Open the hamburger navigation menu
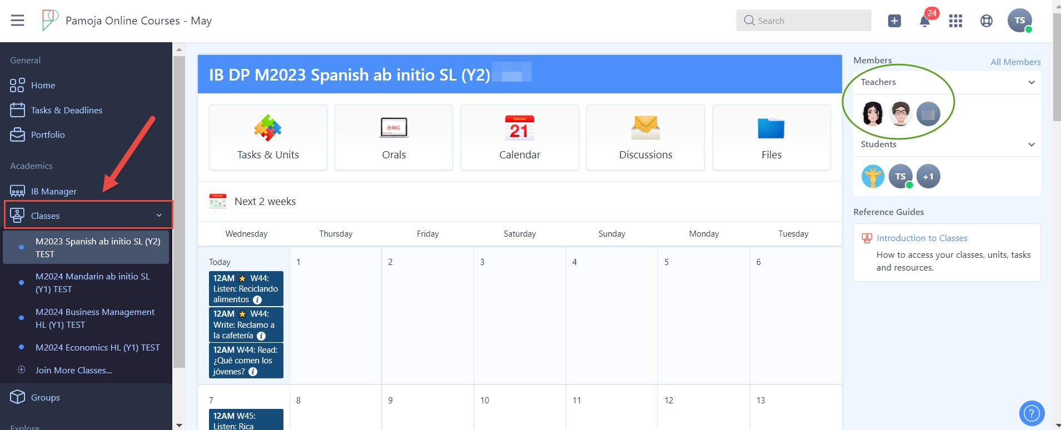The image size is (1061, 430). click(17, 21)
